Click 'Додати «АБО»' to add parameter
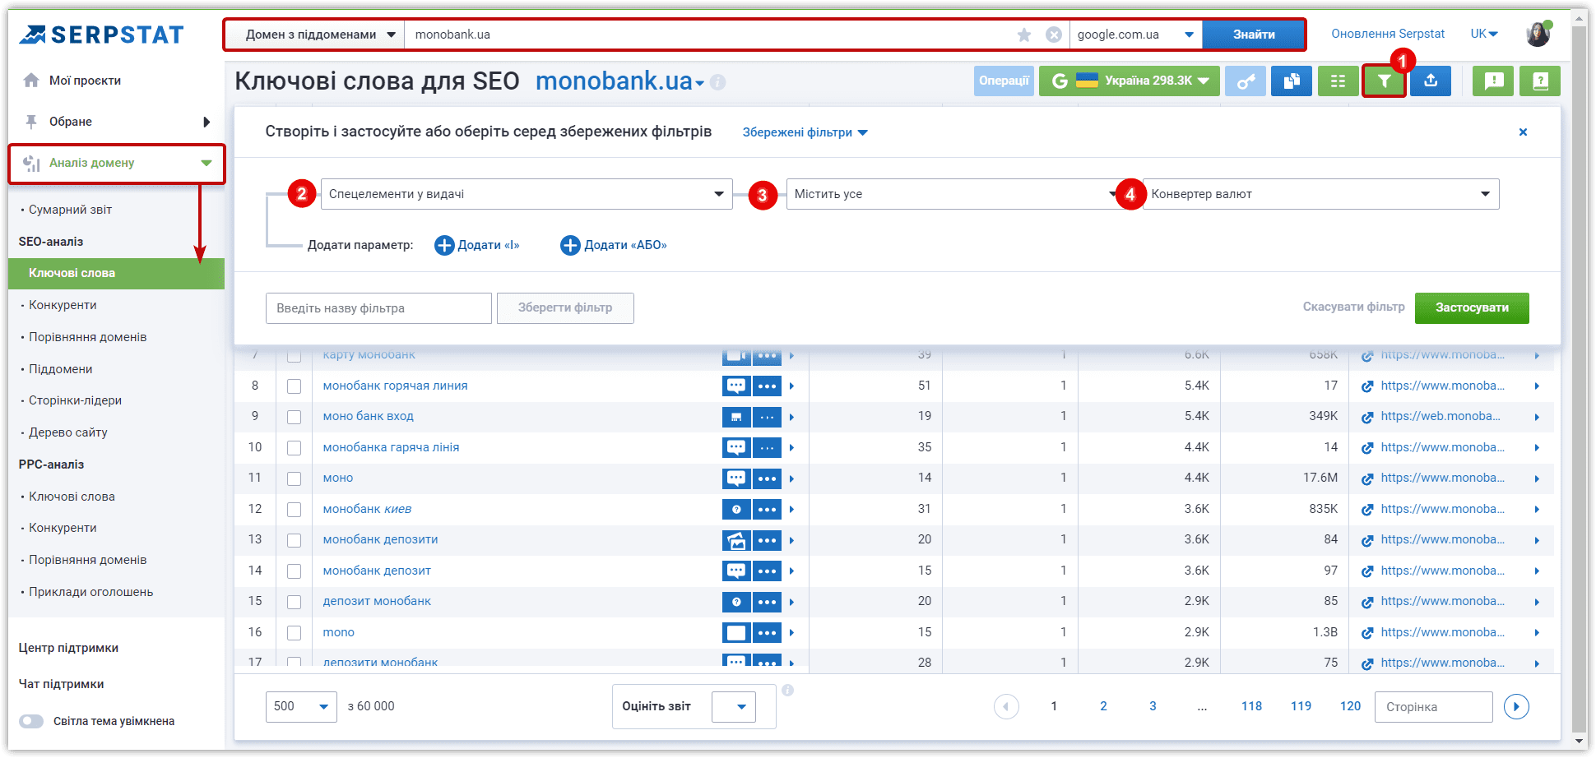The height and width of the screenshot is (758, 1596). point(614,245)
